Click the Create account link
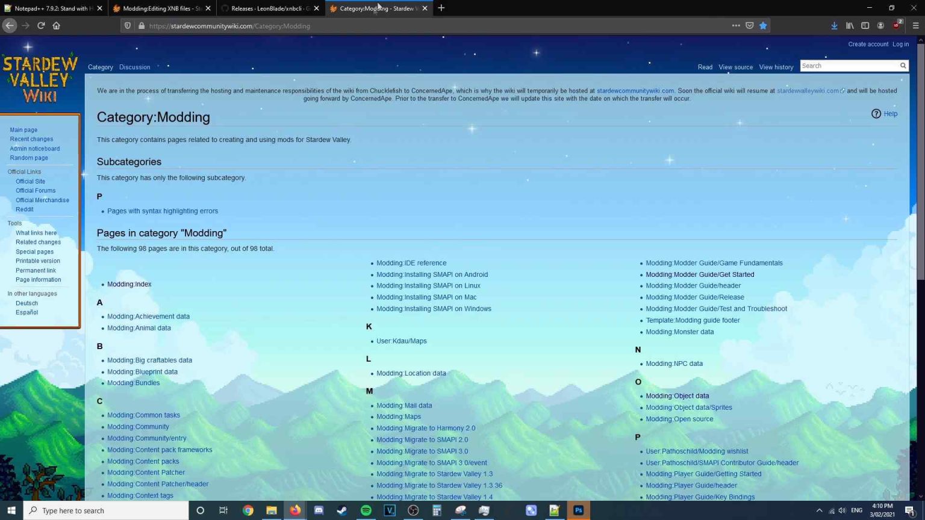 point(868,45)
